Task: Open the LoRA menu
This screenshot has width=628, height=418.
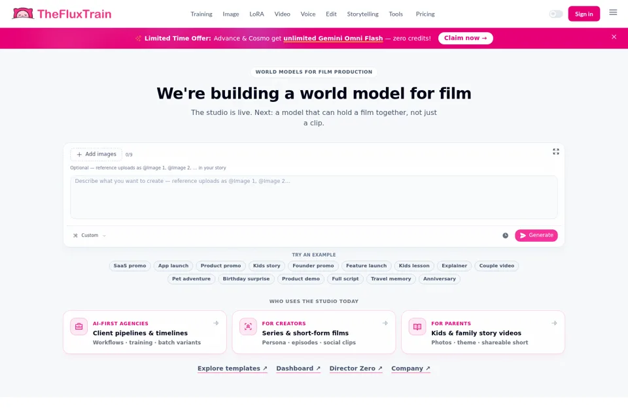Action: (x=256, y=14)
